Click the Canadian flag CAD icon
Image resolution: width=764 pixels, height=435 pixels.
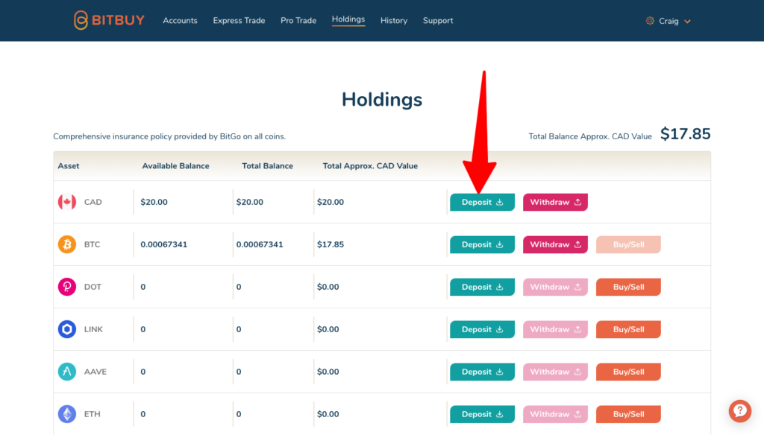point(67,202)
